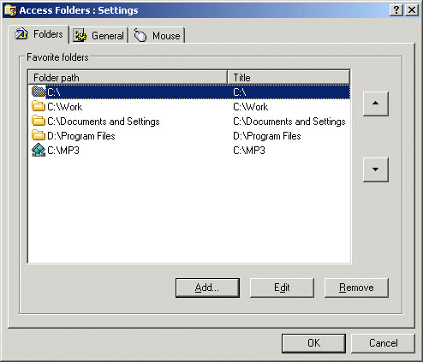Sort by the Folder path column header
Image resolution: width=423 pixels, height=362 pixels.
point(128,78)
